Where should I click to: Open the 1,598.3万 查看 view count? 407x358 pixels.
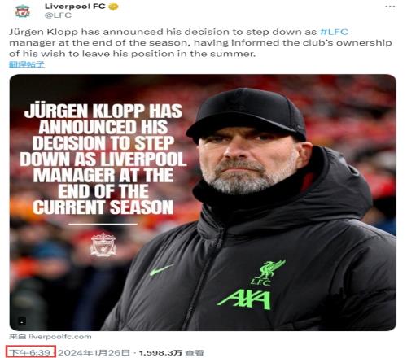[172, 352]
